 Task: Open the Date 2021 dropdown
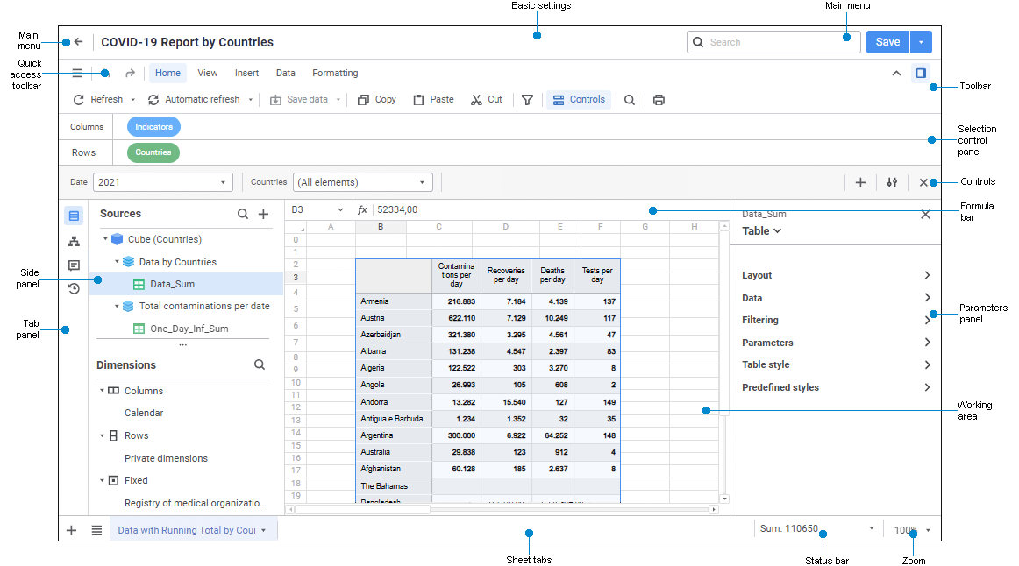click(x=162, y=182)
